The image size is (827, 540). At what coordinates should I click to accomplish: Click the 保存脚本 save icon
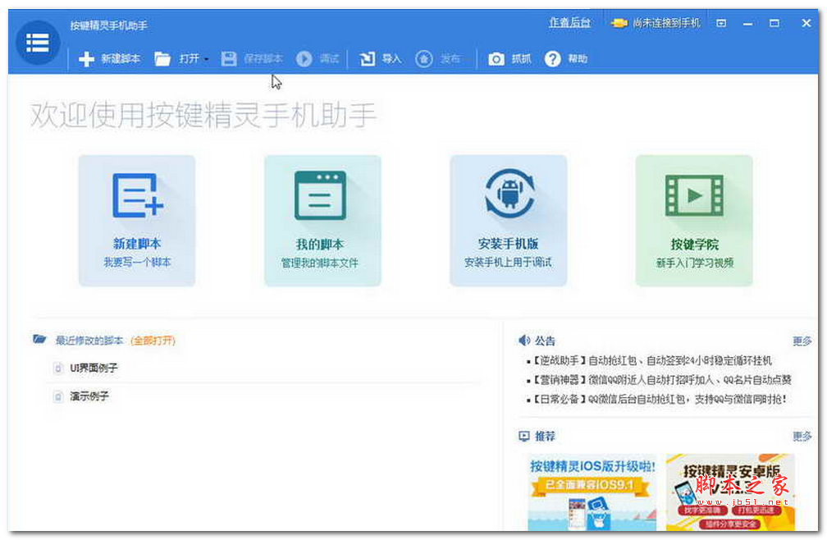coord(229,58)
